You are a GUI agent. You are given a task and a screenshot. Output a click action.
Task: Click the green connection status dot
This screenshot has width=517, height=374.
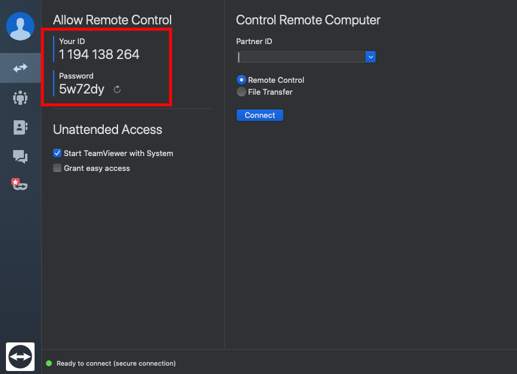pos(49,363)
